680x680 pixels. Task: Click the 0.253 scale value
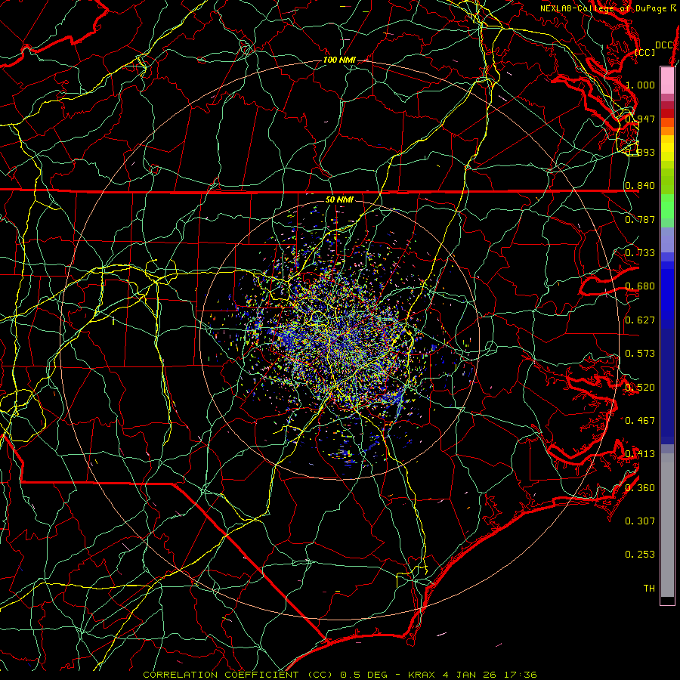(x=640, y=555)
